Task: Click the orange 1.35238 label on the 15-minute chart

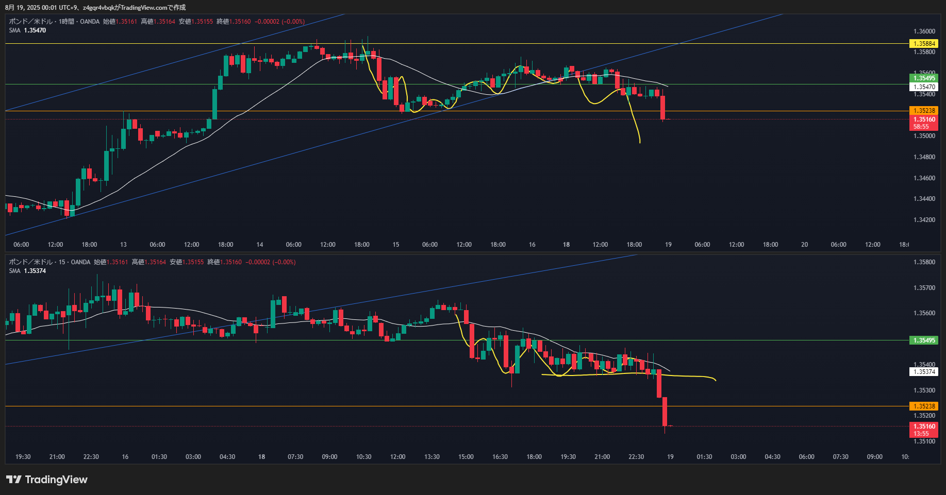Action: click(923, 406)
